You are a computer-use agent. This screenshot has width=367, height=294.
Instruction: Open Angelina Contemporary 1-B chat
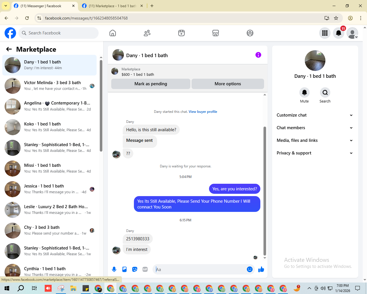[x=49, y=107]
